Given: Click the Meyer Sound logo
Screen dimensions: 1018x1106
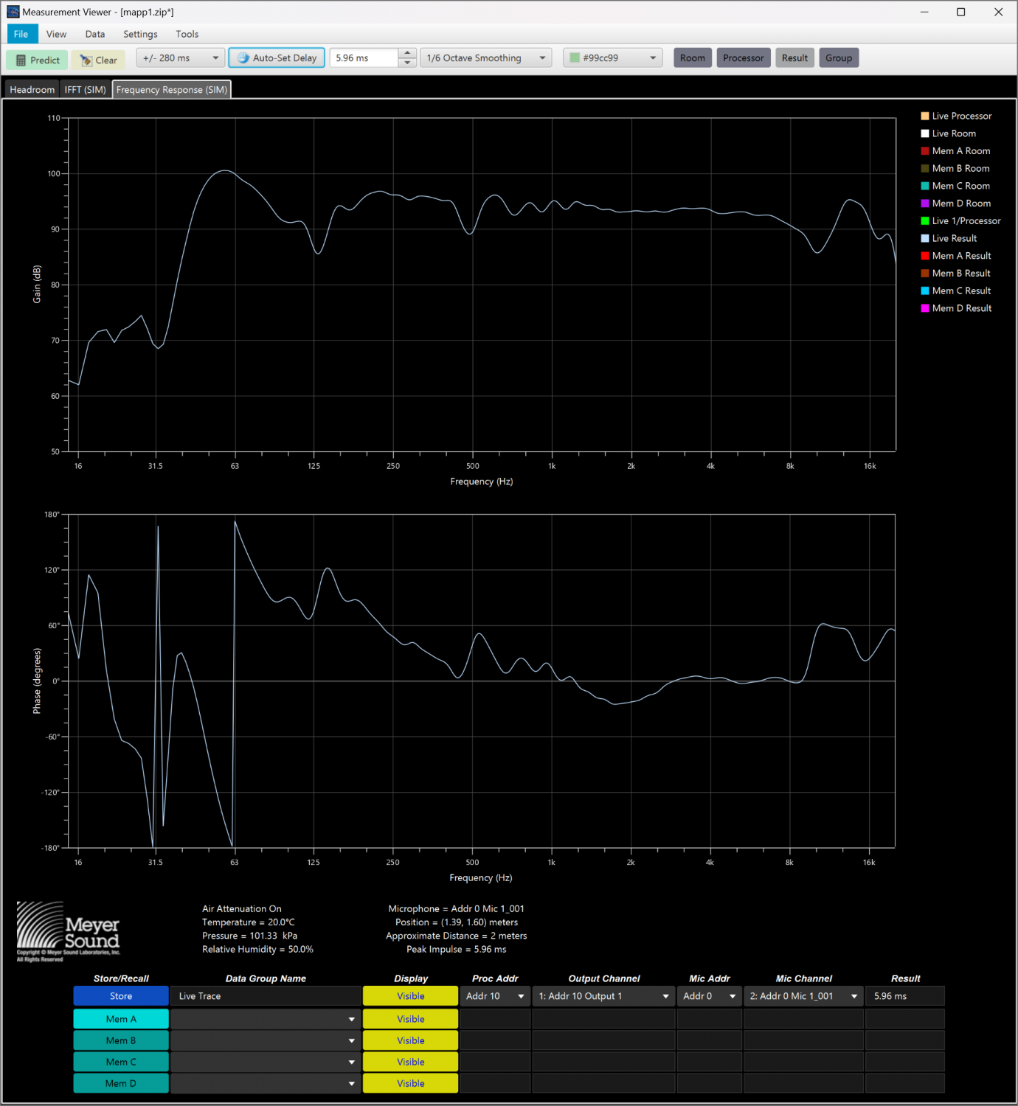Looking at the screenshot, I should (68, 931).
